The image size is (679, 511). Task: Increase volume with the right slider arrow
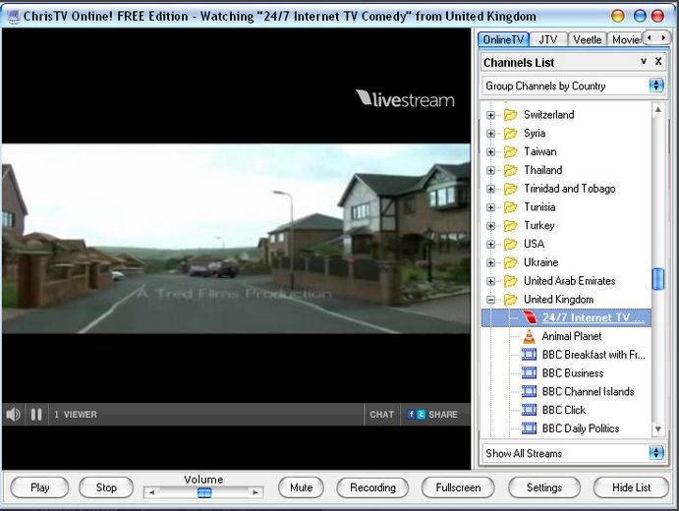coord(255,492)
